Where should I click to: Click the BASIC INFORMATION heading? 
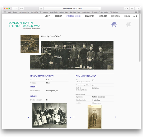(42, 76)
